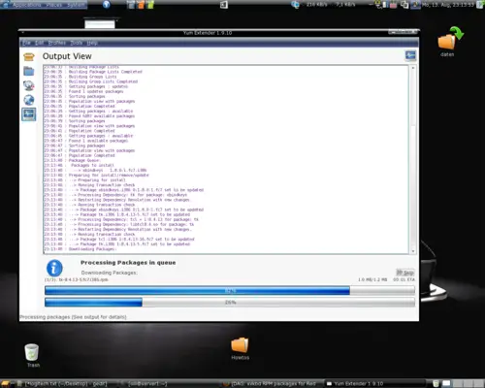Open the Tools menu in Yum Extender
Viewport: 485px width, 388px height.
click(x=77, y=43)
